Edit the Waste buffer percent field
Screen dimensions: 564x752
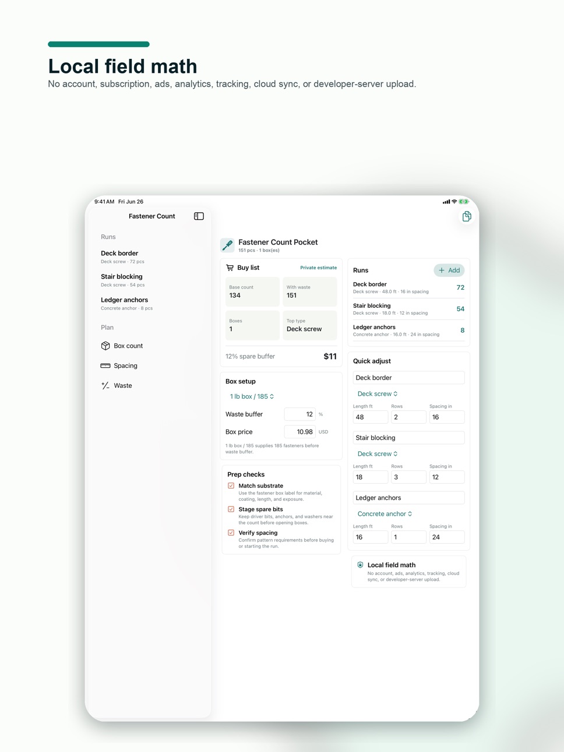coord(300,414)
